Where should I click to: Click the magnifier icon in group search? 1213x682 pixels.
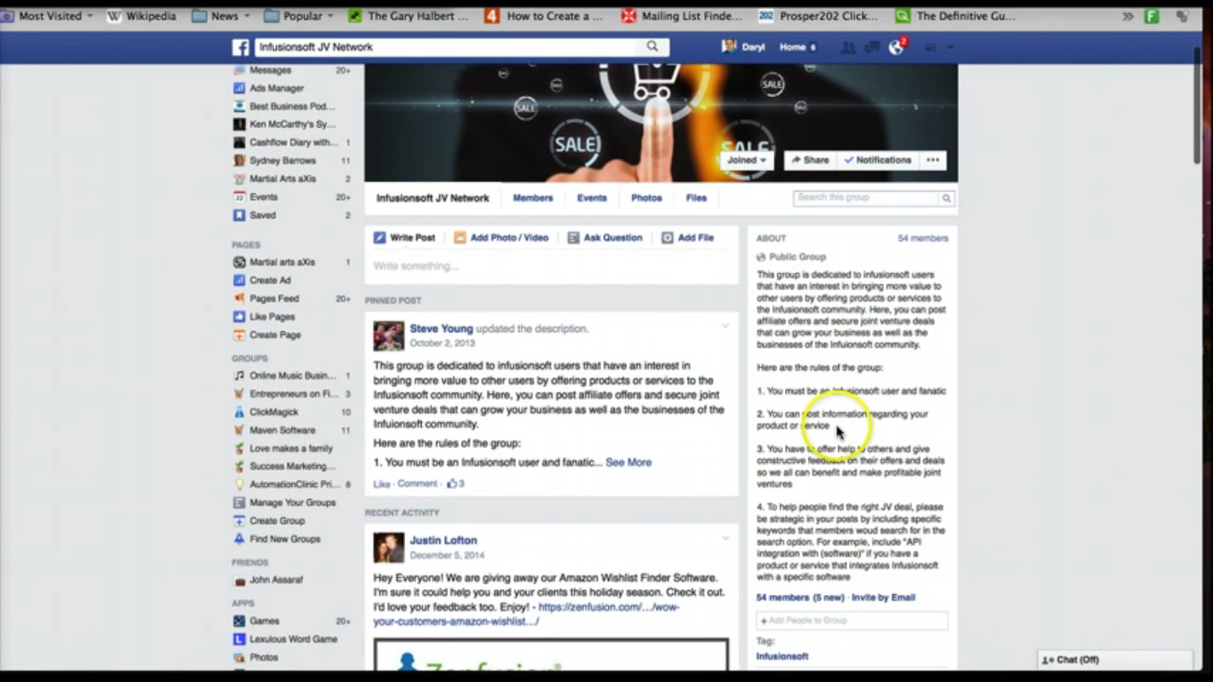tap(947, 198)
